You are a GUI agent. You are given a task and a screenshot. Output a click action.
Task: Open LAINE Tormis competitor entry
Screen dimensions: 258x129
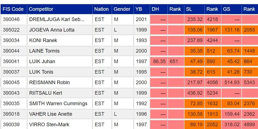point(44,51)
